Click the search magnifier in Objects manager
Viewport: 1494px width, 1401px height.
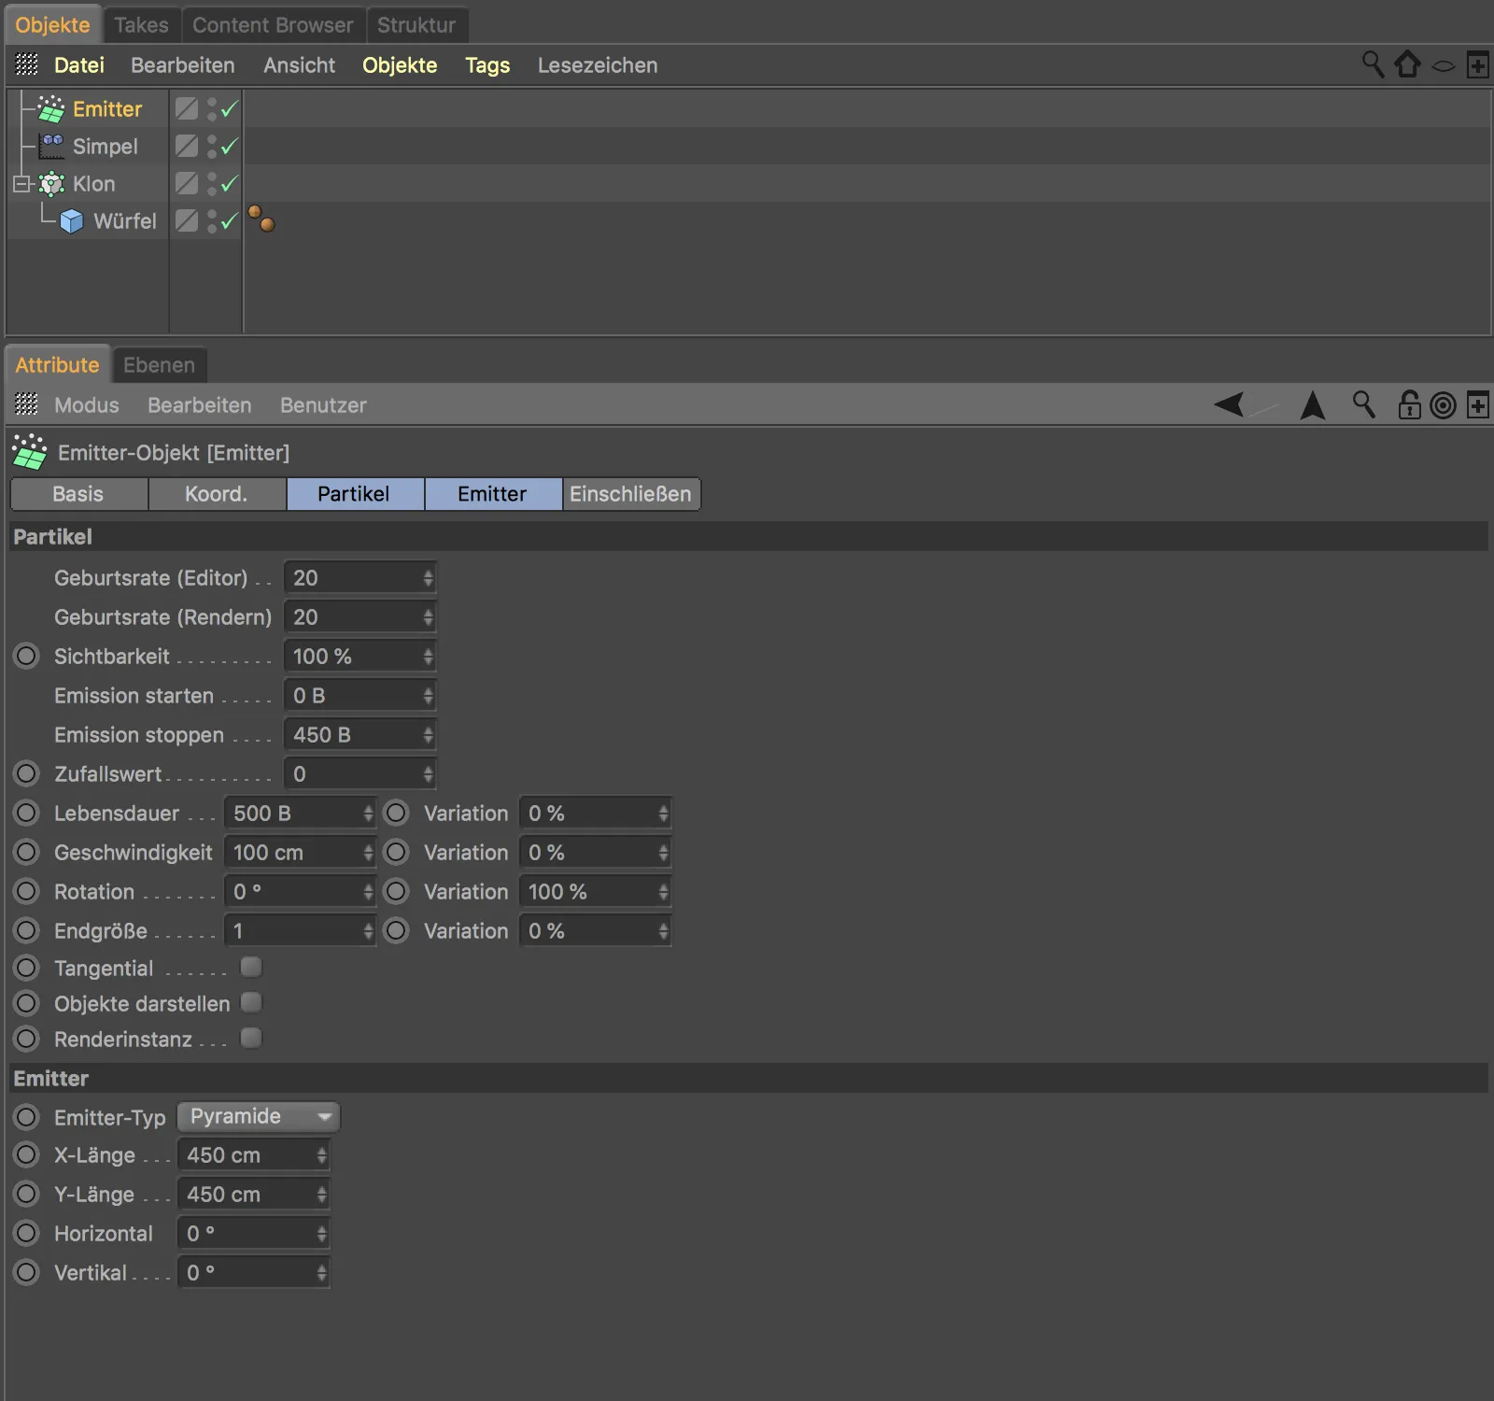(x=1373, y=64)
